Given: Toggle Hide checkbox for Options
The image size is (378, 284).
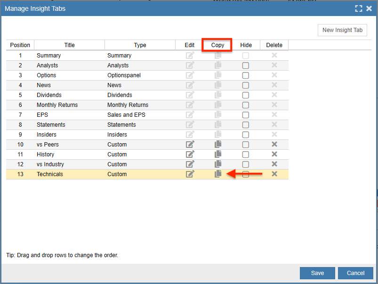Looking at the screenshot, I should pyautogui.click(x=246, y=75).
